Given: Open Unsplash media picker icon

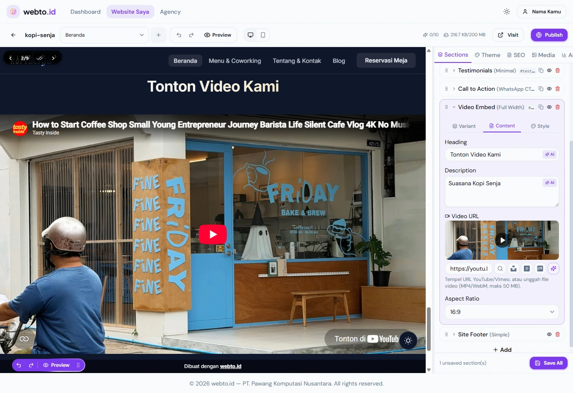Looking at the screenshot, I should (x=513, y=269).
